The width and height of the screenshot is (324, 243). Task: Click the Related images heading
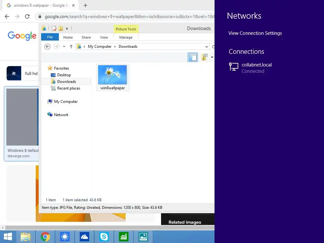point(185,222)
